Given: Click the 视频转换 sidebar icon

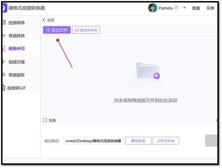Looking at the screenshot, I should [4, 22].
